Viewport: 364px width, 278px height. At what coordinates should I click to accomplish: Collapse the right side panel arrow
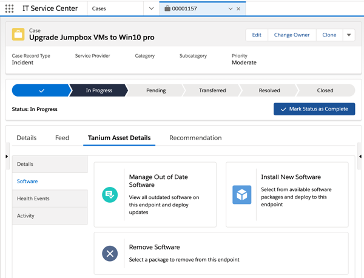pyautogui.click(x=360, y=157)
